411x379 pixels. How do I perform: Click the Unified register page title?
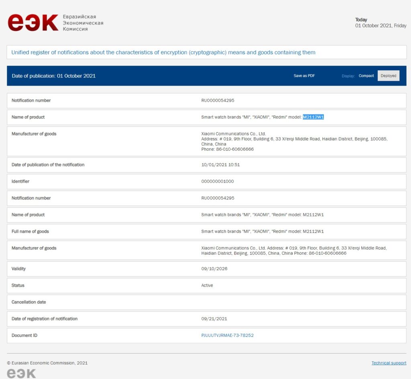click(x=163, y=52)
